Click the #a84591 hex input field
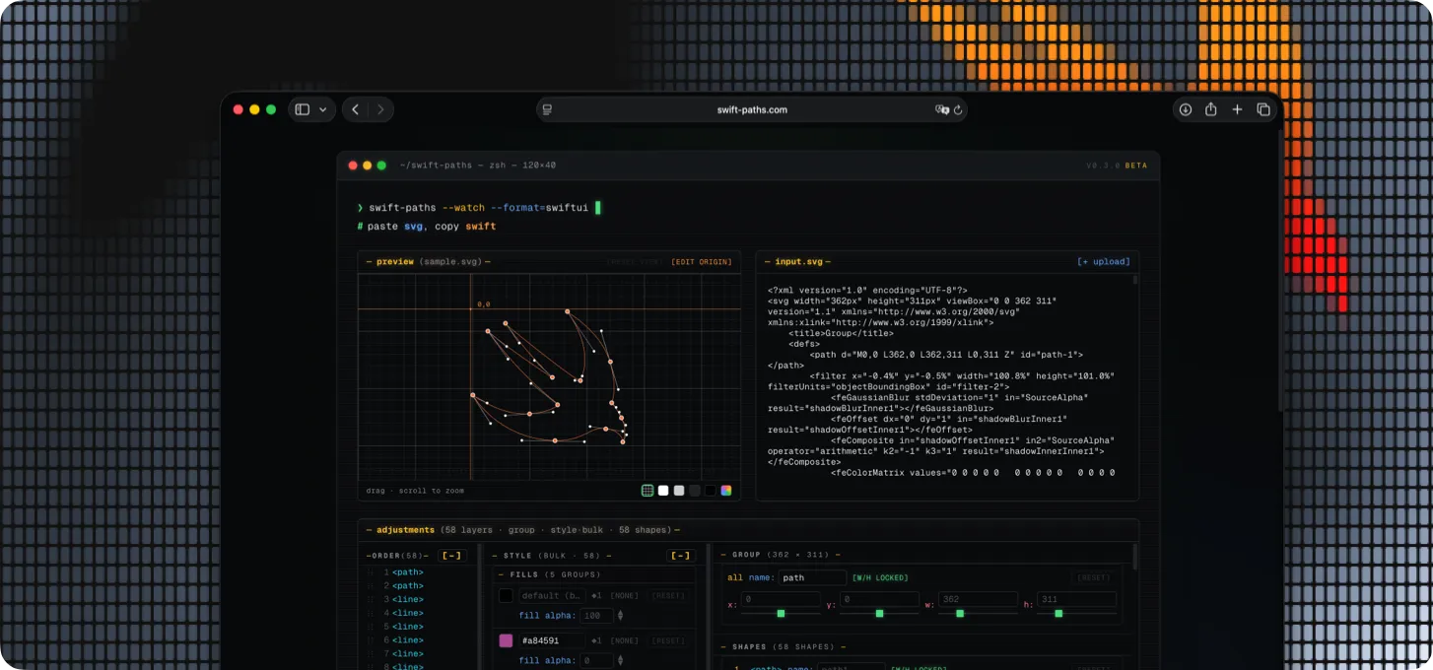1433x670 pixels. pyautogui.click(x=552, y=640)
